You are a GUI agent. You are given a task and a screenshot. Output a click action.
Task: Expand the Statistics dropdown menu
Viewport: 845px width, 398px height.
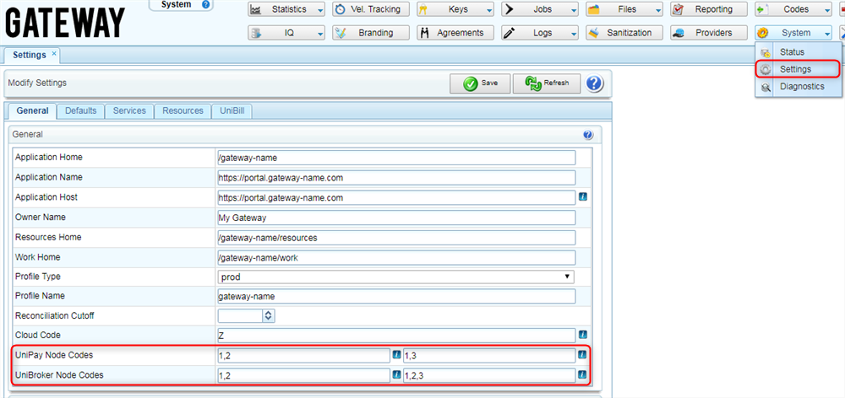point(286,10)
